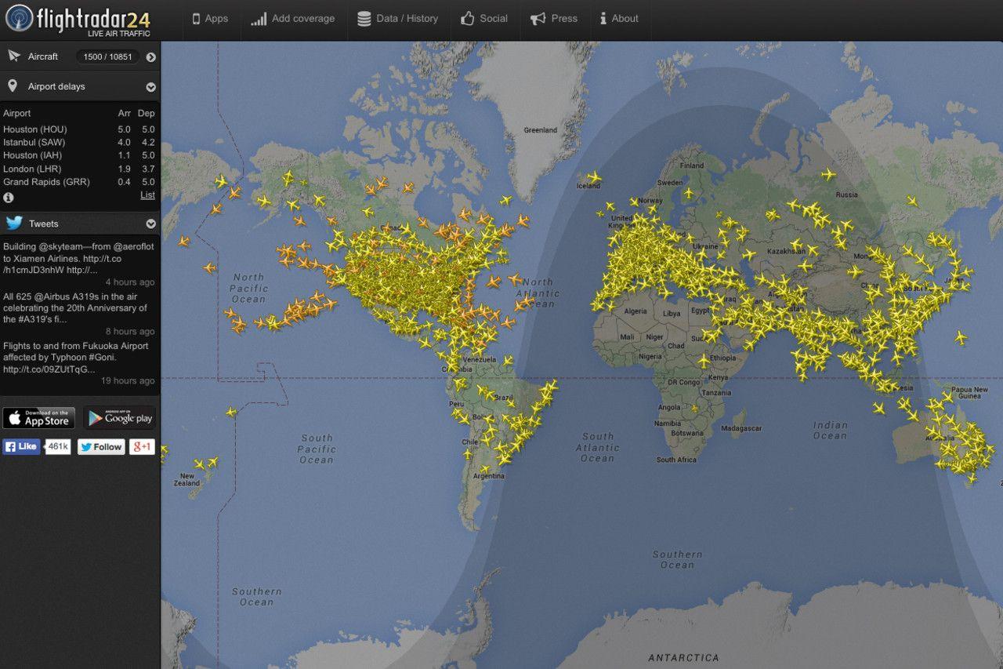Select the Houston (HOU) airport row
The height and width of the screenshot is (669, 1003).
click(78, 129)
